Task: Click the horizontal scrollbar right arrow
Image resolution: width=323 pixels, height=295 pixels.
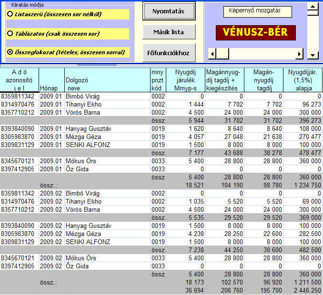Action: coord(299,54)
